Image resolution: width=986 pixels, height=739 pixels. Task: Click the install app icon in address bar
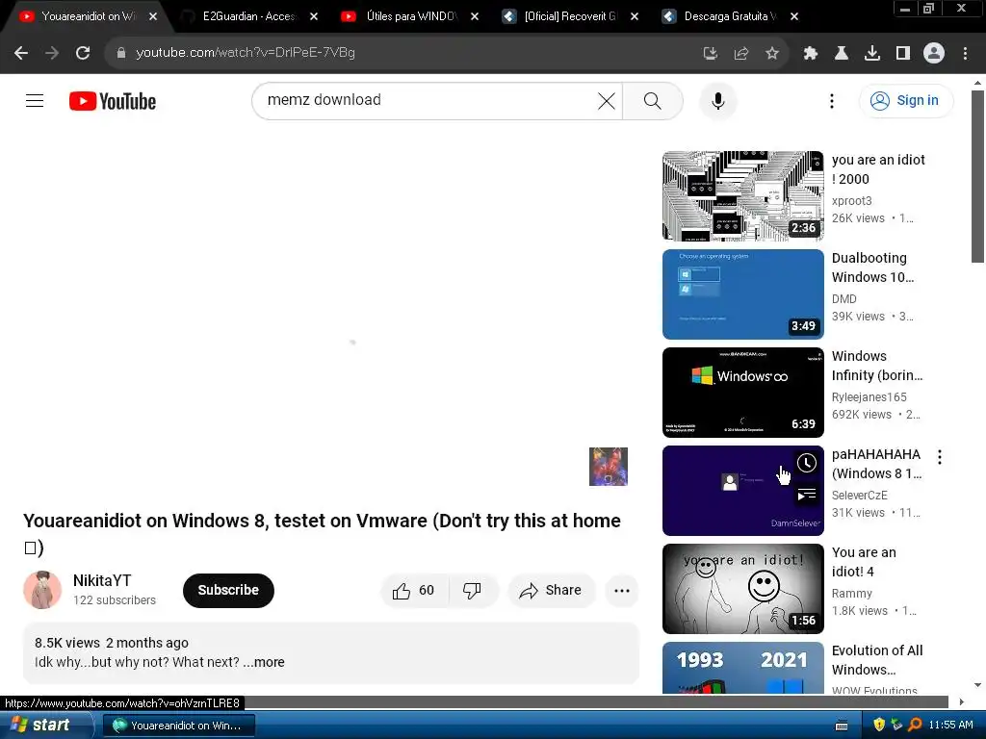711,54
